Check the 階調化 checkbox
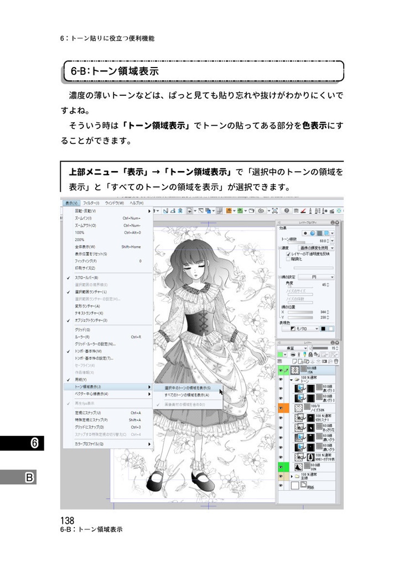 click(x=288, y=259)
